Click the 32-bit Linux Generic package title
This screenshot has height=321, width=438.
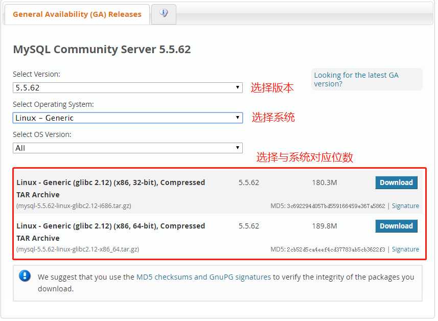click(110, 188)
